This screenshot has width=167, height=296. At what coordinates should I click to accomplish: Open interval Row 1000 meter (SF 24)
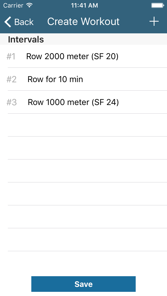click(73, 102)
